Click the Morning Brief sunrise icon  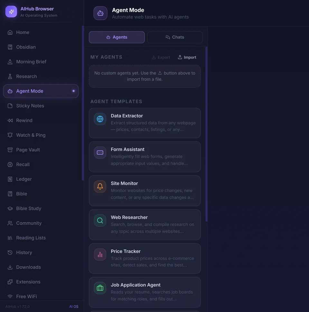pos(10,62)
